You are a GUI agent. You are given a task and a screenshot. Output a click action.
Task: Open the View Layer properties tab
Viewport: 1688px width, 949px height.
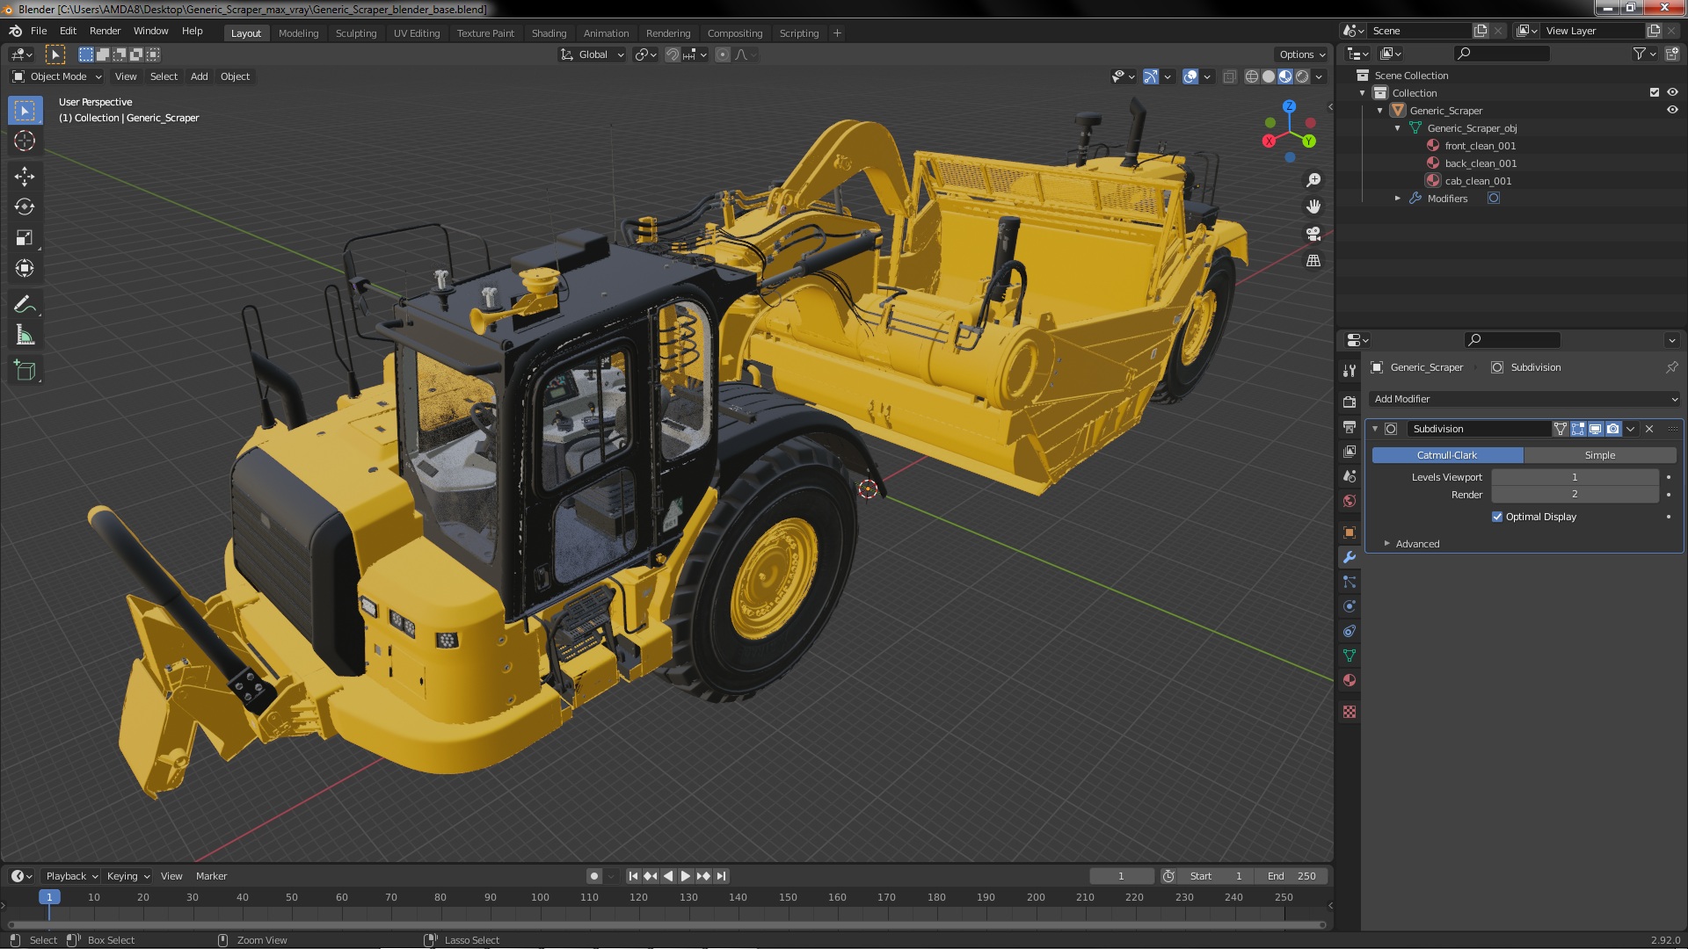point(1350,452)
